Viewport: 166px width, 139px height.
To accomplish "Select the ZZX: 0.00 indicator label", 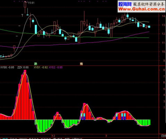I will coord(23,67).
